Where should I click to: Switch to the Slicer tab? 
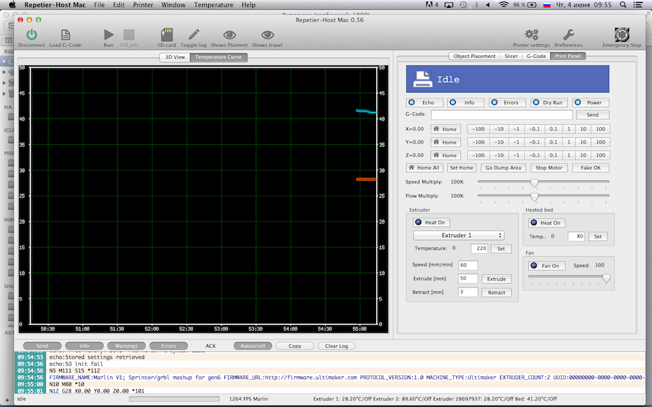pyautogui.click(x=511, y=57)
